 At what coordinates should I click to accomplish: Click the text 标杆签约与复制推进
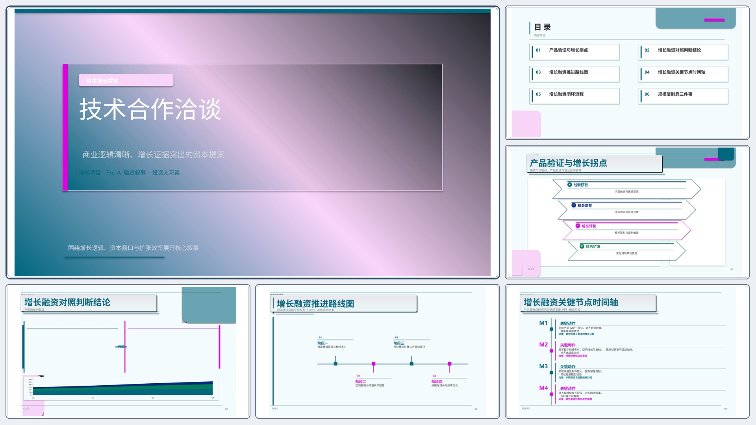point(626,233)
